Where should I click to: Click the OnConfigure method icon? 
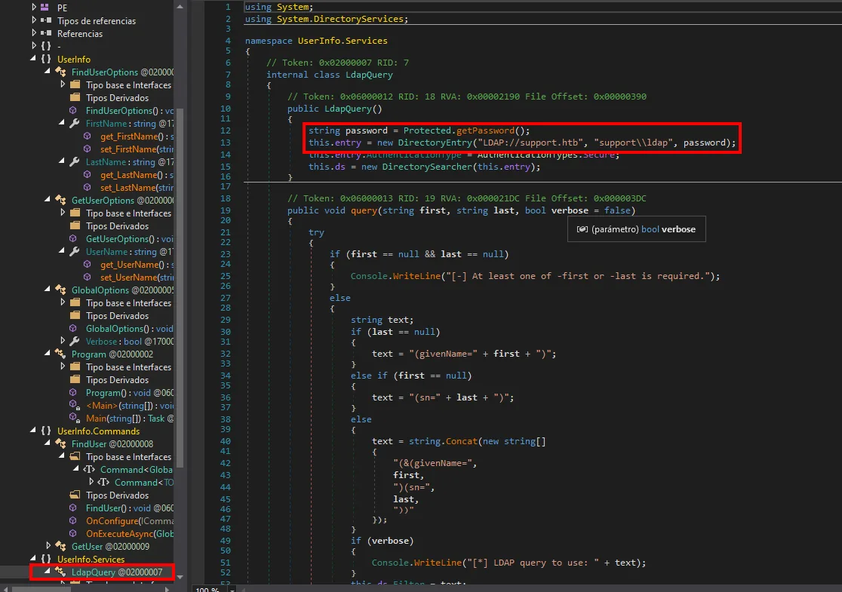click(73, 520)
